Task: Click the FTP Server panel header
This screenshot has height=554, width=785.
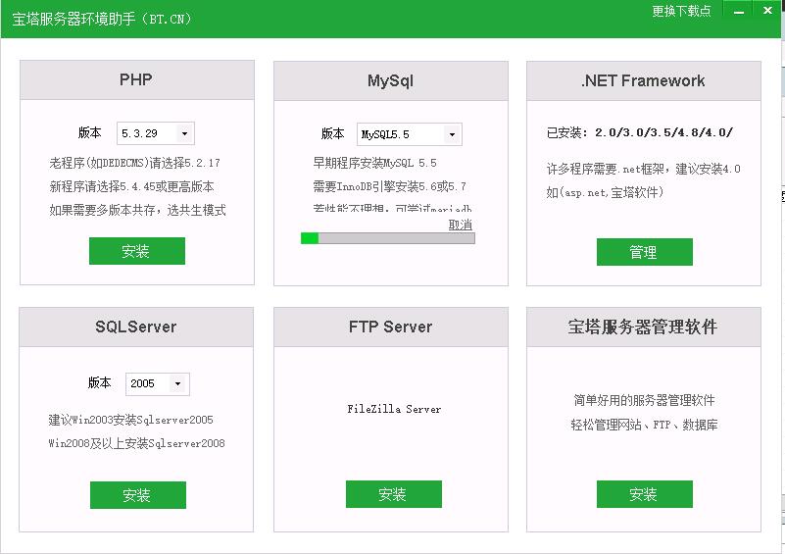Action: pos(390,327)
